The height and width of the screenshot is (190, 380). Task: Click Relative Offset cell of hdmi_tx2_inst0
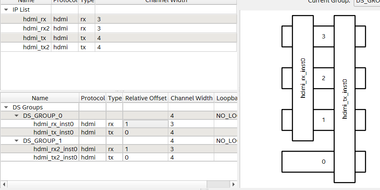tap(145, 157)
